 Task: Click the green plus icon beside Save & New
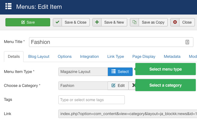97,22
